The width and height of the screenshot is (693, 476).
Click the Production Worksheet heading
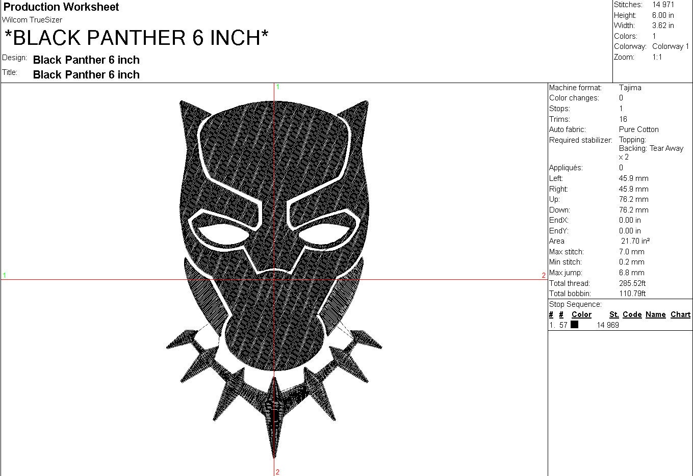[x=61, y=7]
